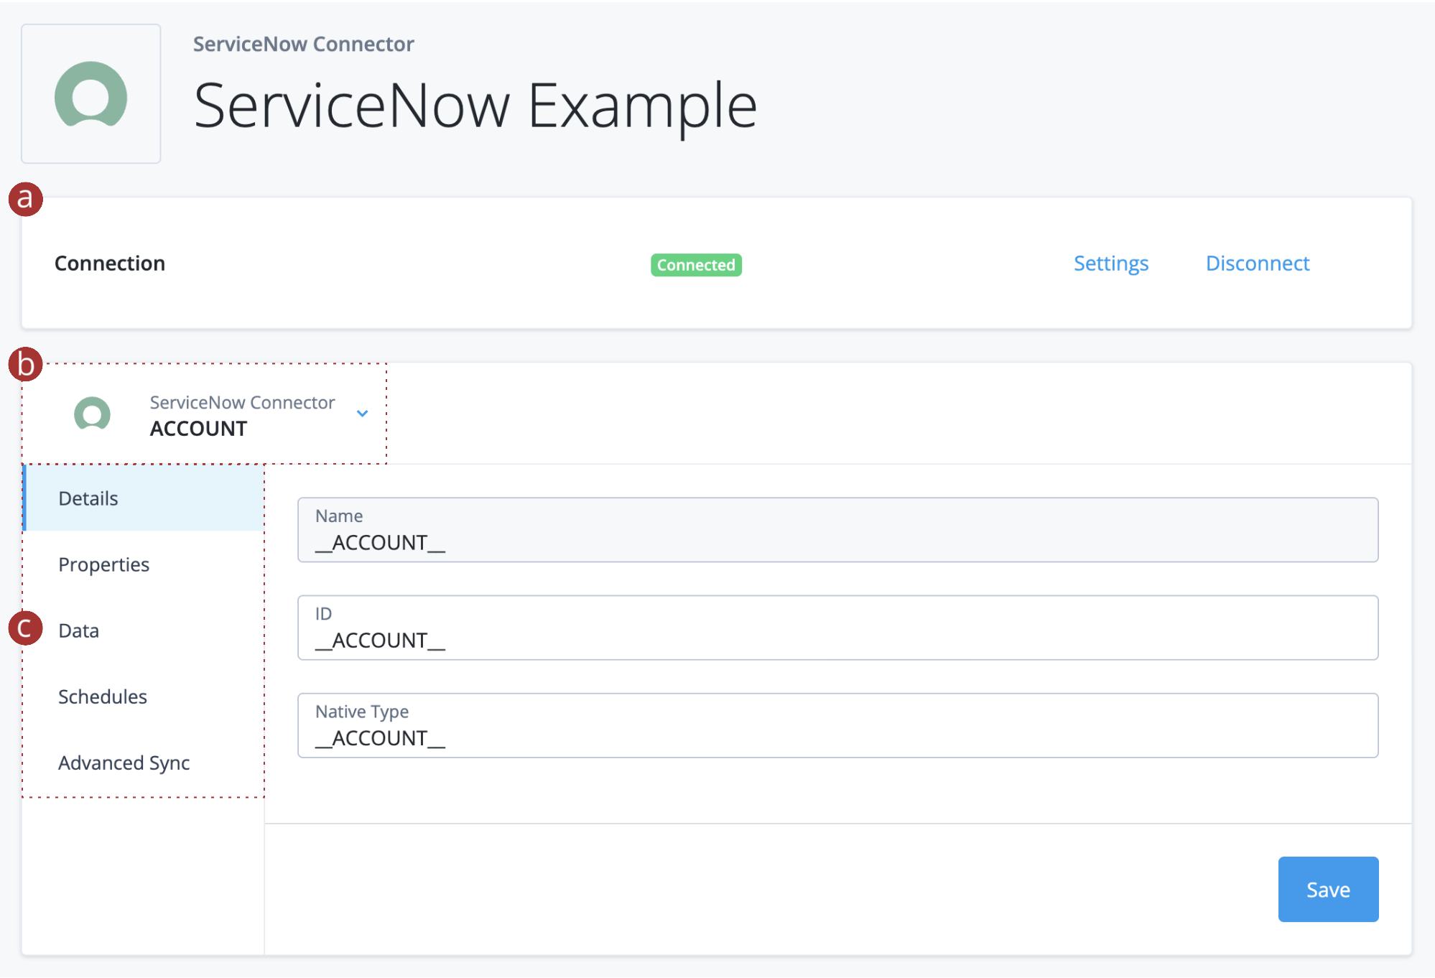Focus the Native Type input field
Image resolution: width=1435 pixels, height=978 pixels.
tap(837, 725)
